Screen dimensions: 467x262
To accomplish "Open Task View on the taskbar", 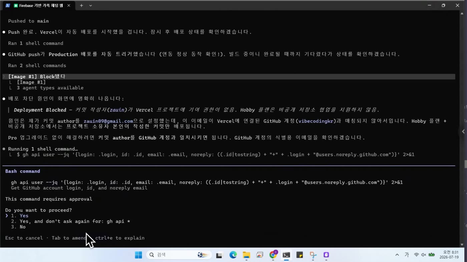I will point(219,255).
